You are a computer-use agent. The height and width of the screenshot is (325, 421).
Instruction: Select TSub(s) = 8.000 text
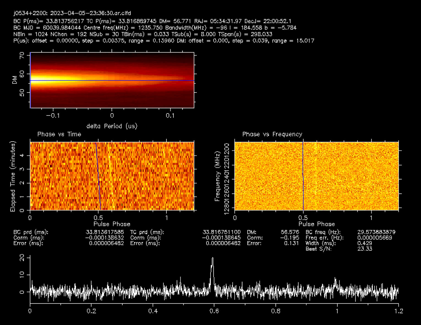coord(193,34)
